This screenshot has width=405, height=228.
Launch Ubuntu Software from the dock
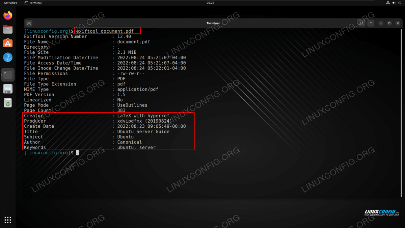8,43
